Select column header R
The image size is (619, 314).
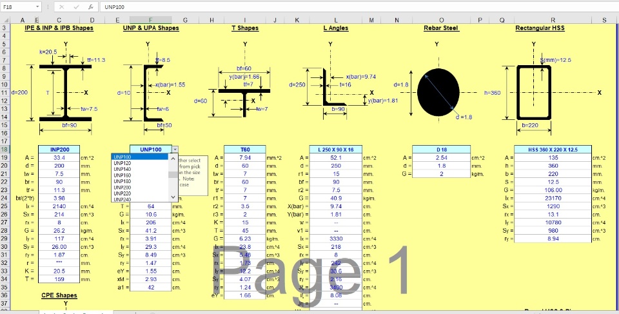[553, 20]
